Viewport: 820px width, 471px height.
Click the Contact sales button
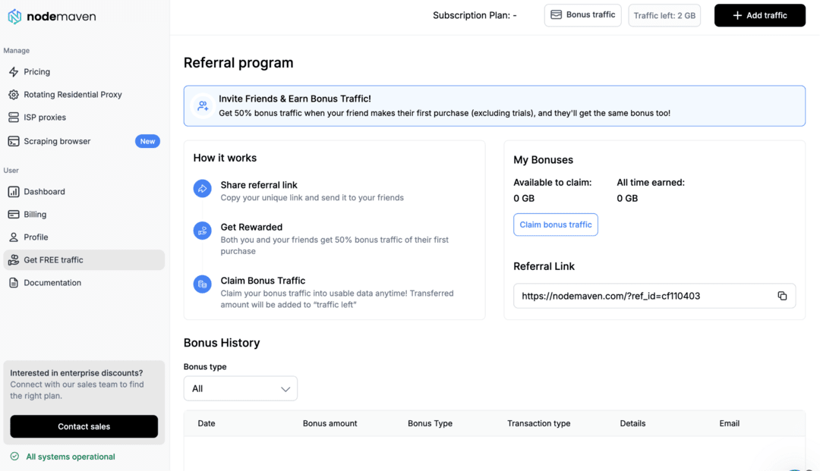(84, 426)
